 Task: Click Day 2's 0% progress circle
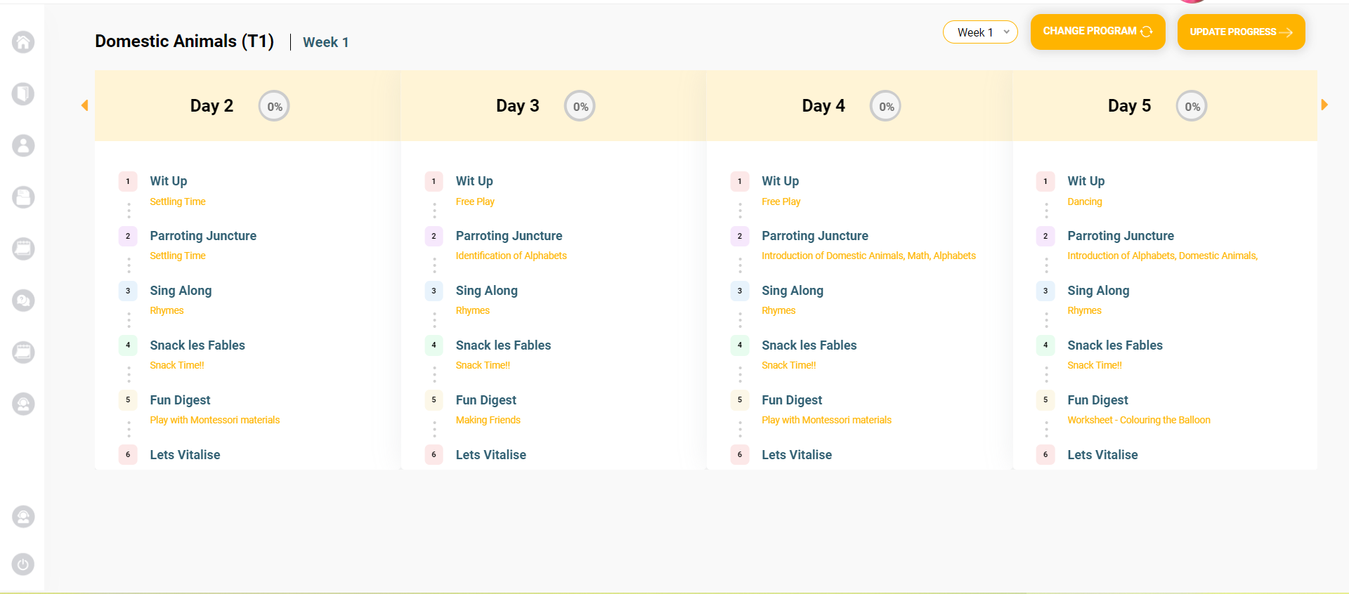(x=274, y=107)
